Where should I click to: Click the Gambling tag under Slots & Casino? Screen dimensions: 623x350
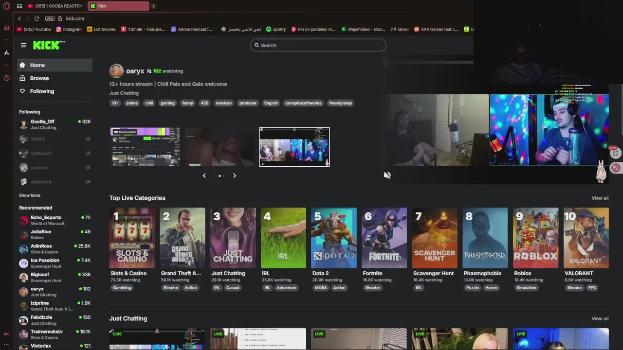122,288
